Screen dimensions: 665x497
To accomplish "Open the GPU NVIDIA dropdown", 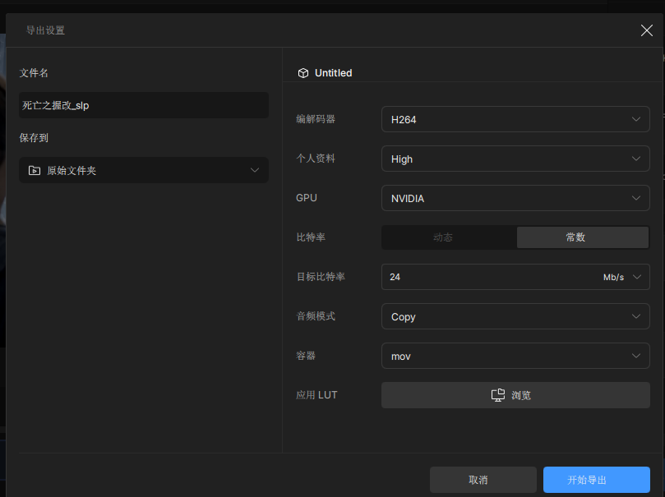I will pos(515,198).
